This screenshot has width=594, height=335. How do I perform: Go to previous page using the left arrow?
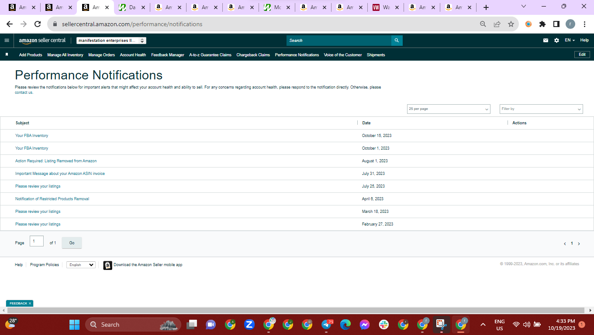point(565,244)
